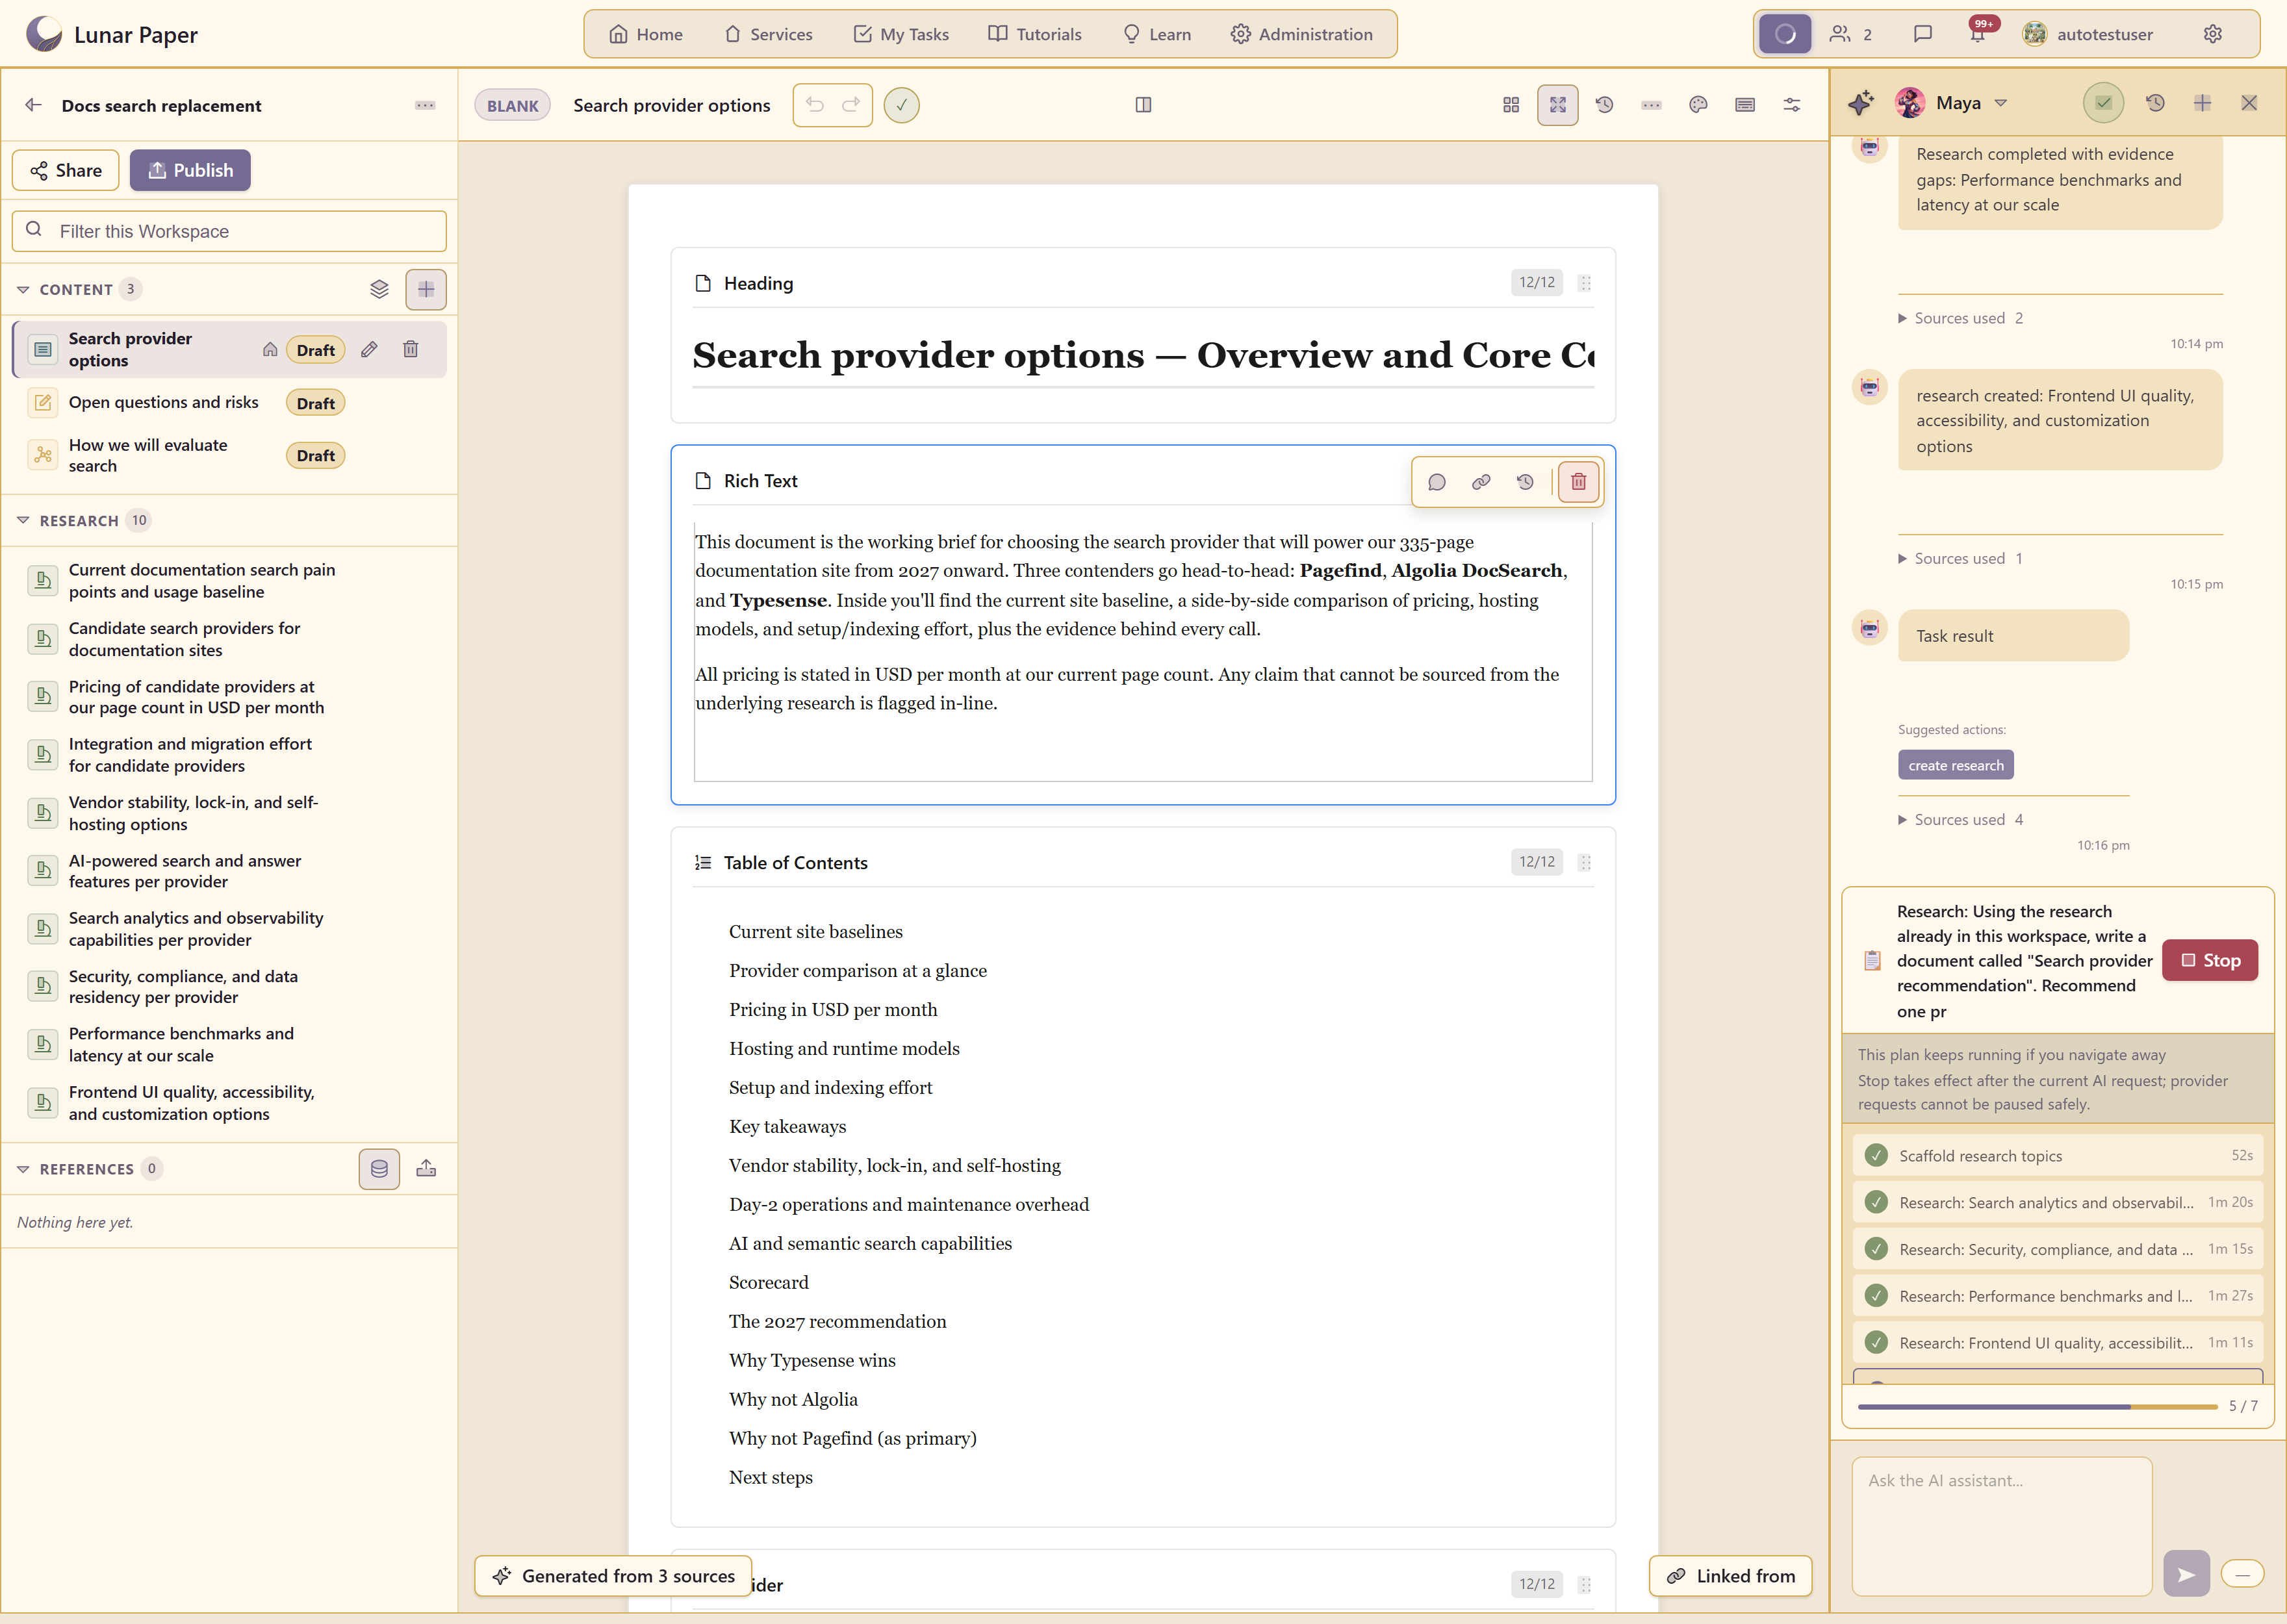This screenshot has width=2287, height=1624.
Task: Open the chat messages icon in header
Action: [x=1922, y=34]
